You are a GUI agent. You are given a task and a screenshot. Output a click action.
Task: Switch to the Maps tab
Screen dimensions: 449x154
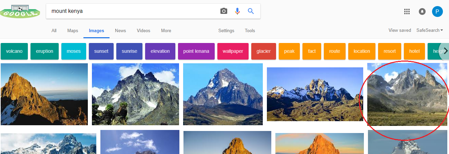(73, 30)
